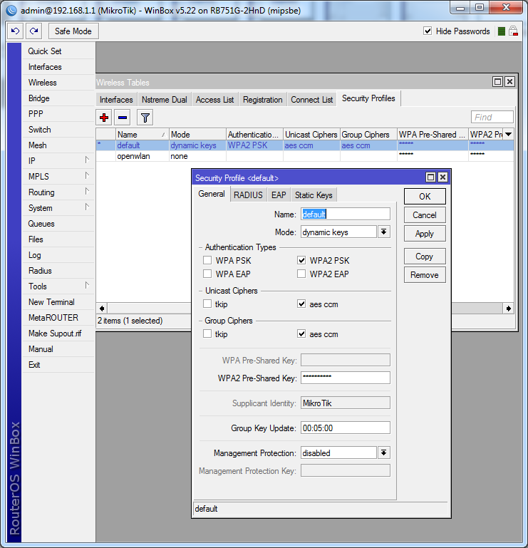Click the blue minus remove icon
Image resolution: width=528 pixels, height=548 pixels.
point(123,118)
